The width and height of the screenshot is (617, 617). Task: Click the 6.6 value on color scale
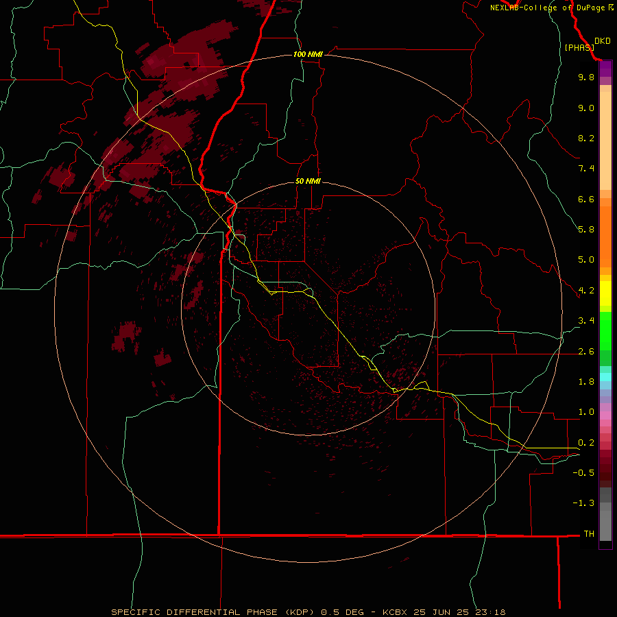coord(586,199)
